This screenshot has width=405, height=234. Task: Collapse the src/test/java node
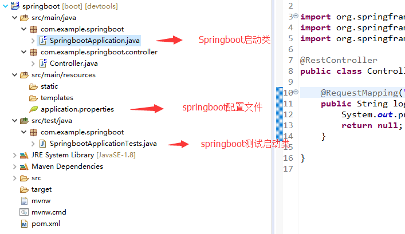[x=15, y=121]
